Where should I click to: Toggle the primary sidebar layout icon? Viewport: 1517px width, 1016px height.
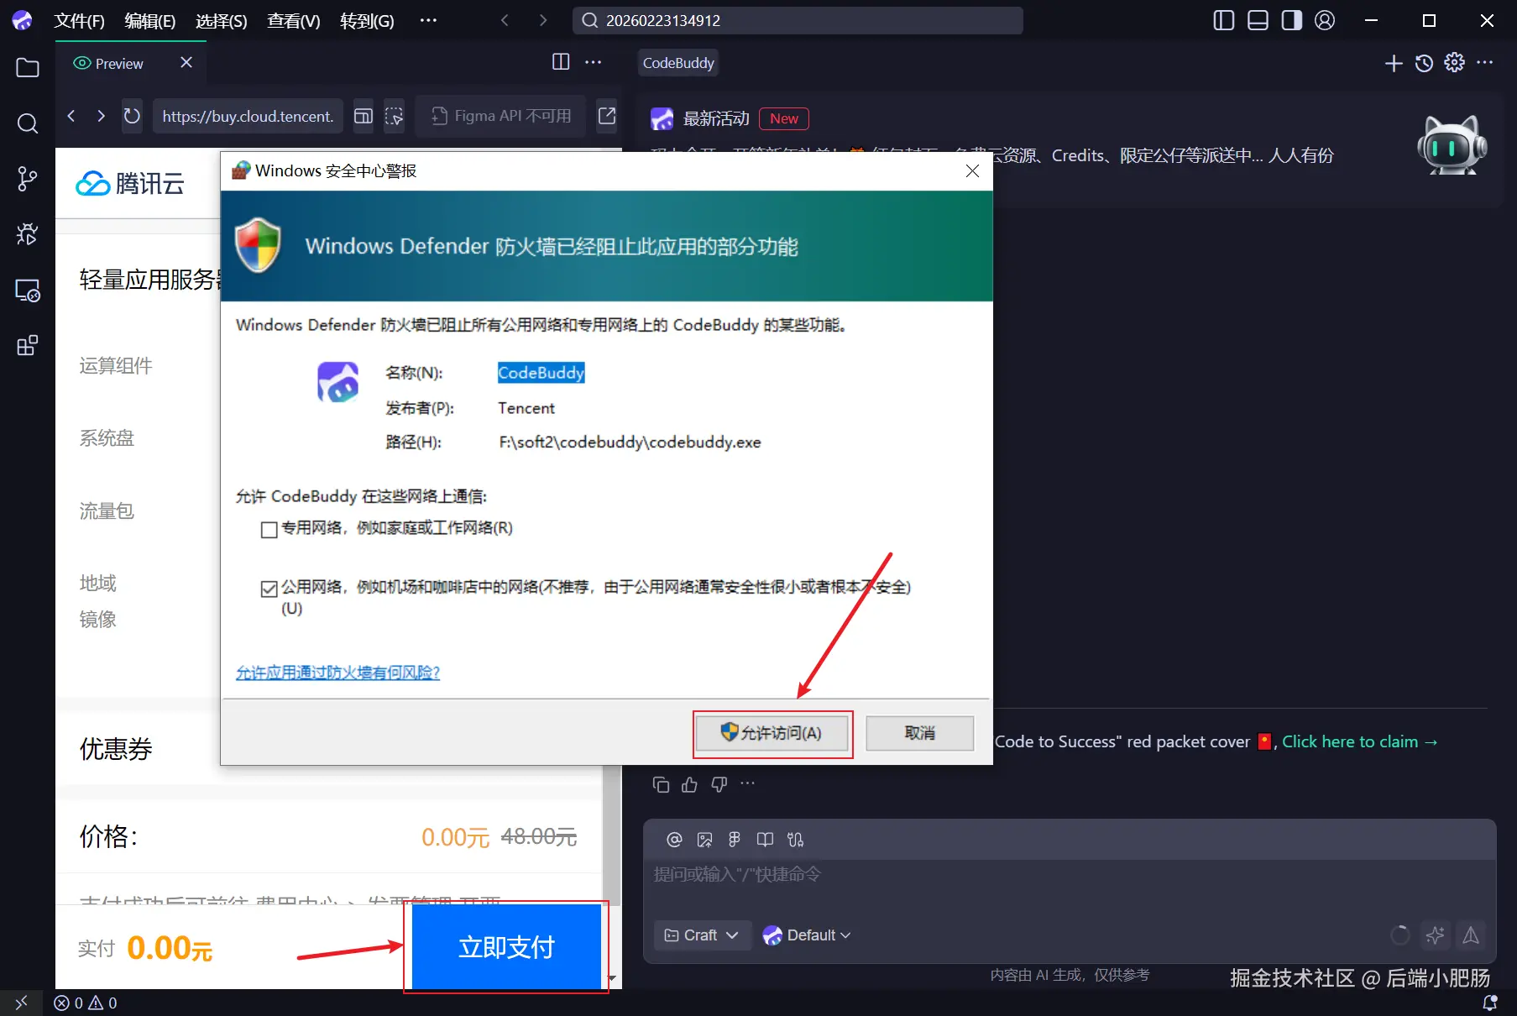click(1224, 20)
